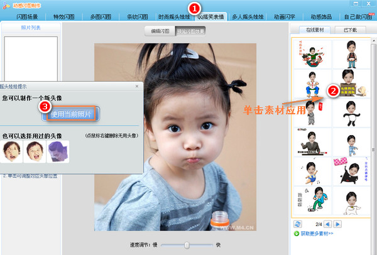Choose the face-covering baby used avatar
Screen dimensions: 377x255
[x=11, y=149]
